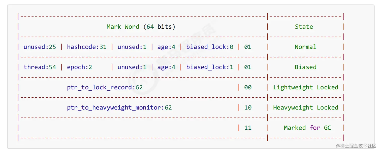Click unused:1 in the Normal row

[x=132, y=47]
